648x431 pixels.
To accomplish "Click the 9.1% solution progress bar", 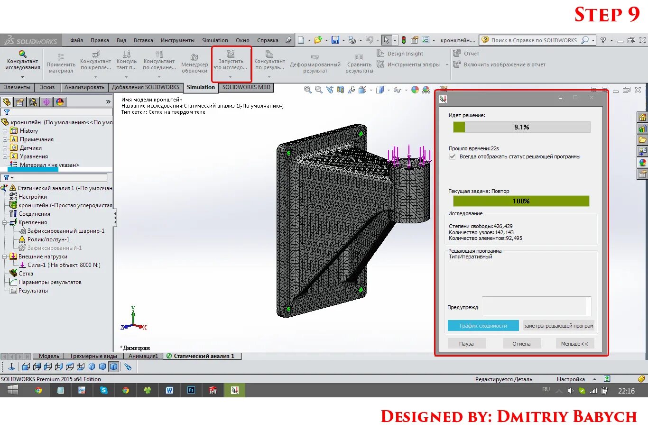I will coord(521,127).
